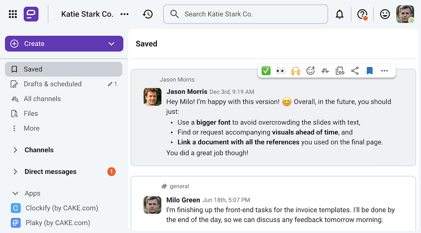The image size is (421, 233).
Task: Share Jason's message via the share icon
Action: (x=355, y=70)
